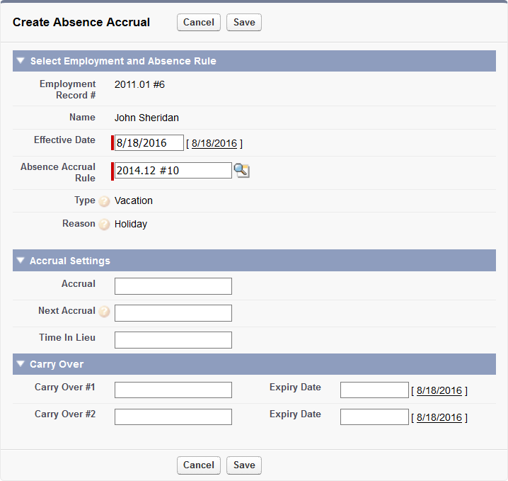Viewport: 508px width, 481px height.
Task: Click the date link beside Effective Date
Action: point(214,143)
